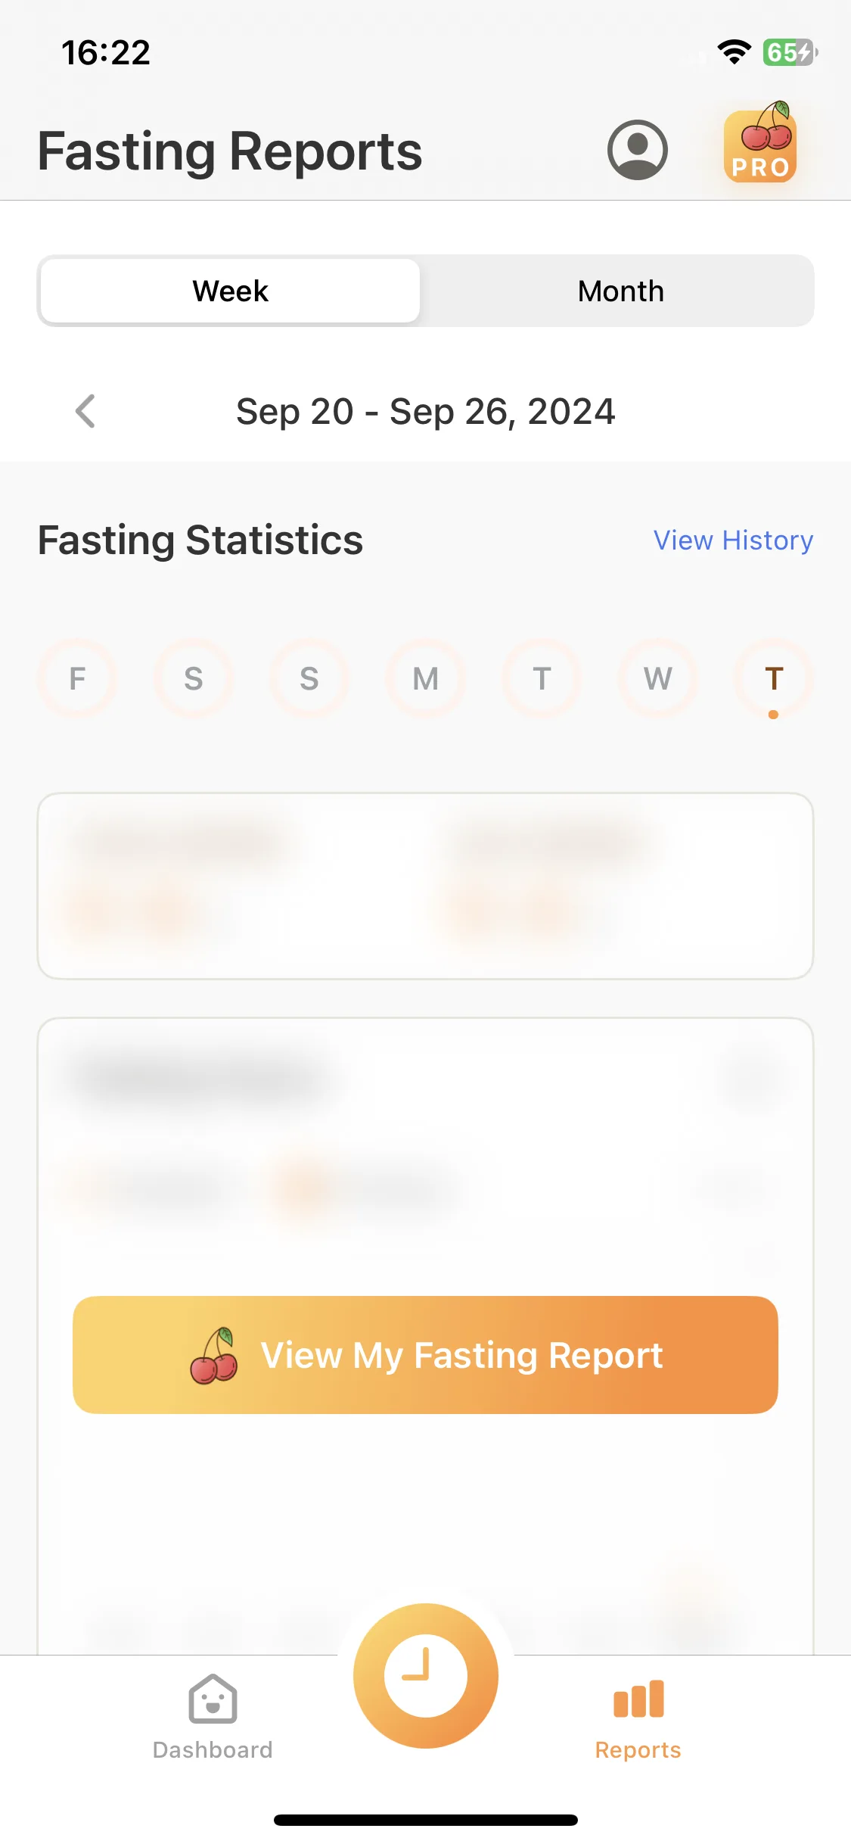This screenshot has height=1844, width=851.
Task: Open the Dashboard tab
Action: point(213,1717)
